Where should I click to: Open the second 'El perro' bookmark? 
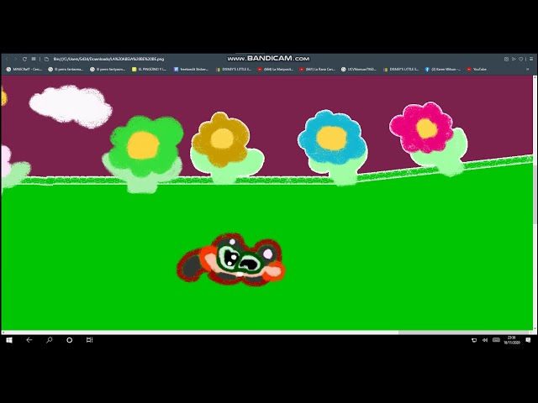pyautogui.click(x=108, y=69)
